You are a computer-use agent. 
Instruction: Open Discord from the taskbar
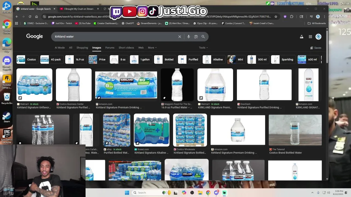216,193
